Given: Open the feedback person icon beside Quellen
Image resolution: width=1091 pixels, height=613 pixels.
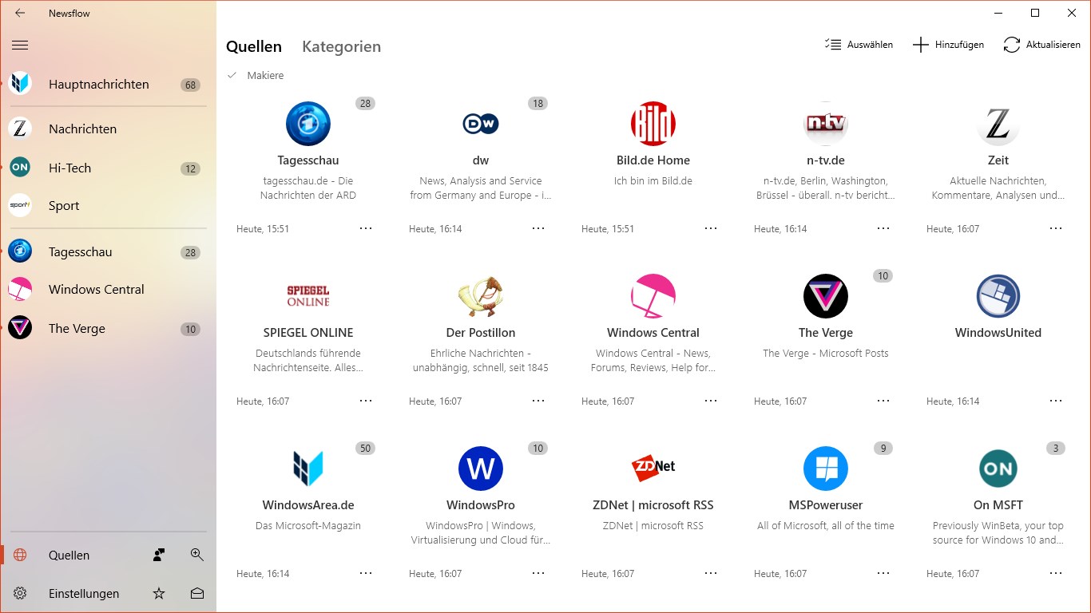Looking at the screenshot, I should click(x=159, y=555).
